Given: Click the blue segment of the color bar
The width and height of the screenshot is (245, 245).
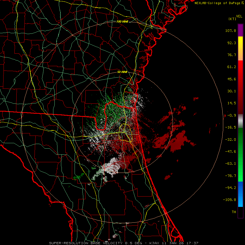Looking at the screenshot, I should (240, 194).
